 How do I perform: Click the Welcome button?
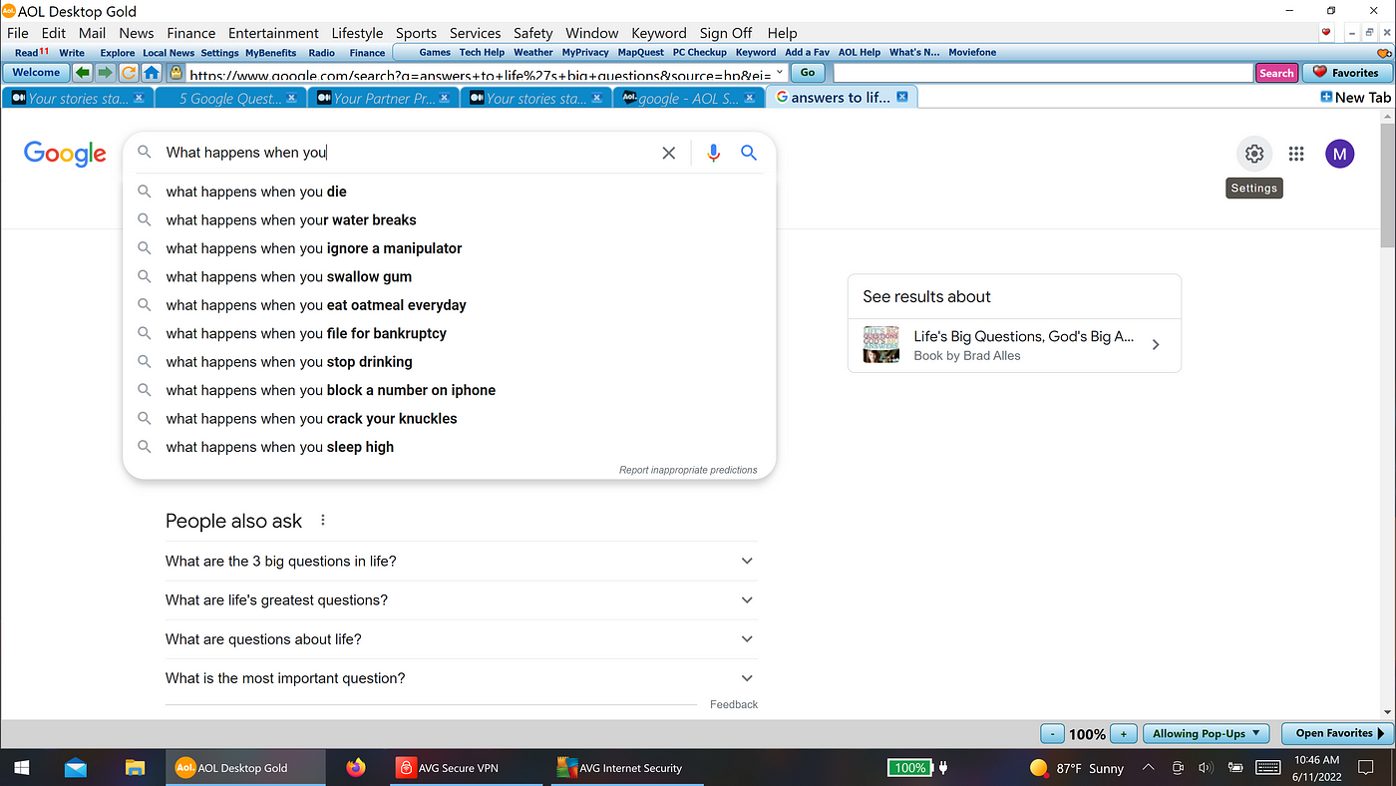tap(36, 73)
